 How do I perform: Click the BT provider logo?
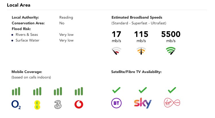click(x=116, y=103)
